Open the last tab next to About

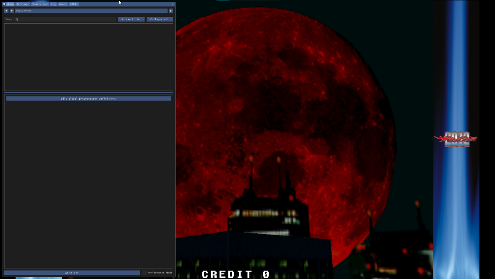74,4
